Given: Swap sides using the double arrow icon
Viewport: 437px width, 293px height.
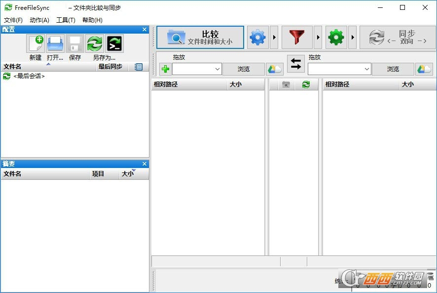Looking at the screenshot, I should (296, 64).
